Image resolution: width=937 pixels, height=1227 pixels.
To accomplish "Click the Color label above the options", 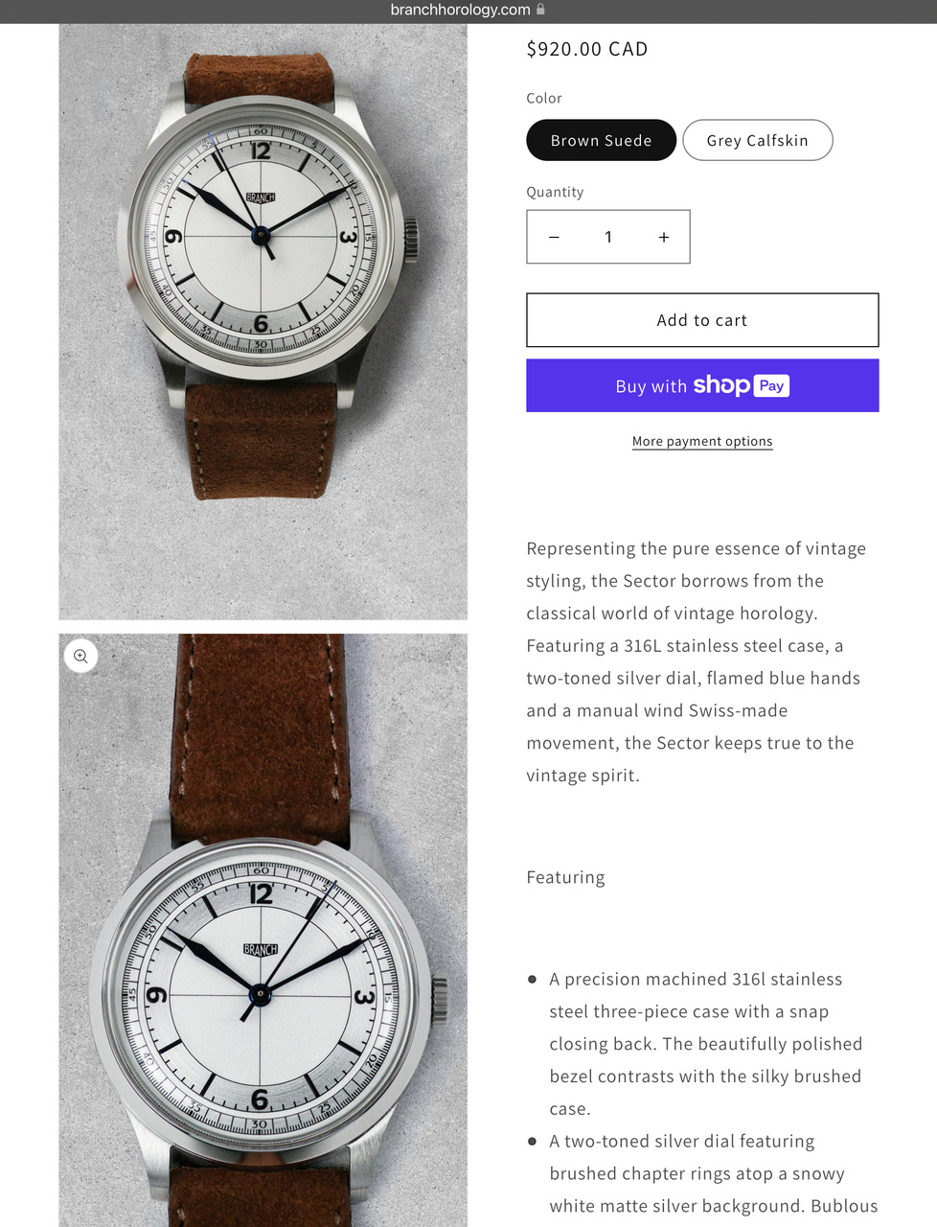I will point(544,98).
